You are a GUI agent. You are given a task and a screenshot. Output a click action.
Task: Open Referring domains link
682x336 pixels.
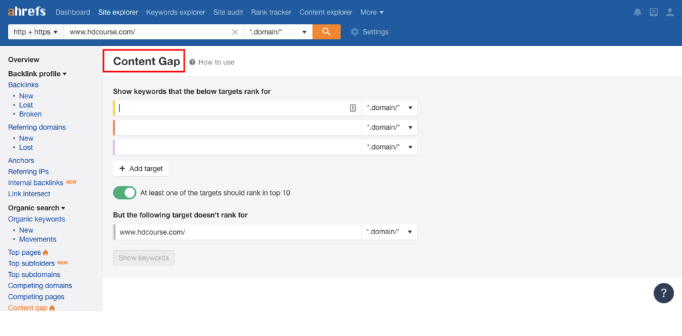click(37, 127)
